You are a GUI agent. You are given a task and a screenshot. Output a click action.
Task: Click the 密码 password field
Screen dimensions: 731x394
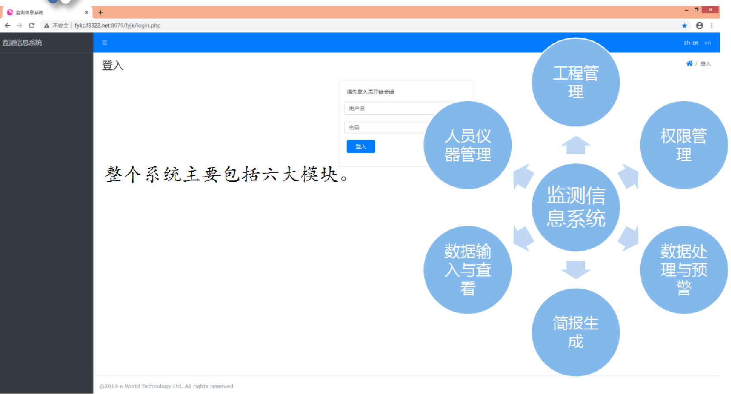388,127
